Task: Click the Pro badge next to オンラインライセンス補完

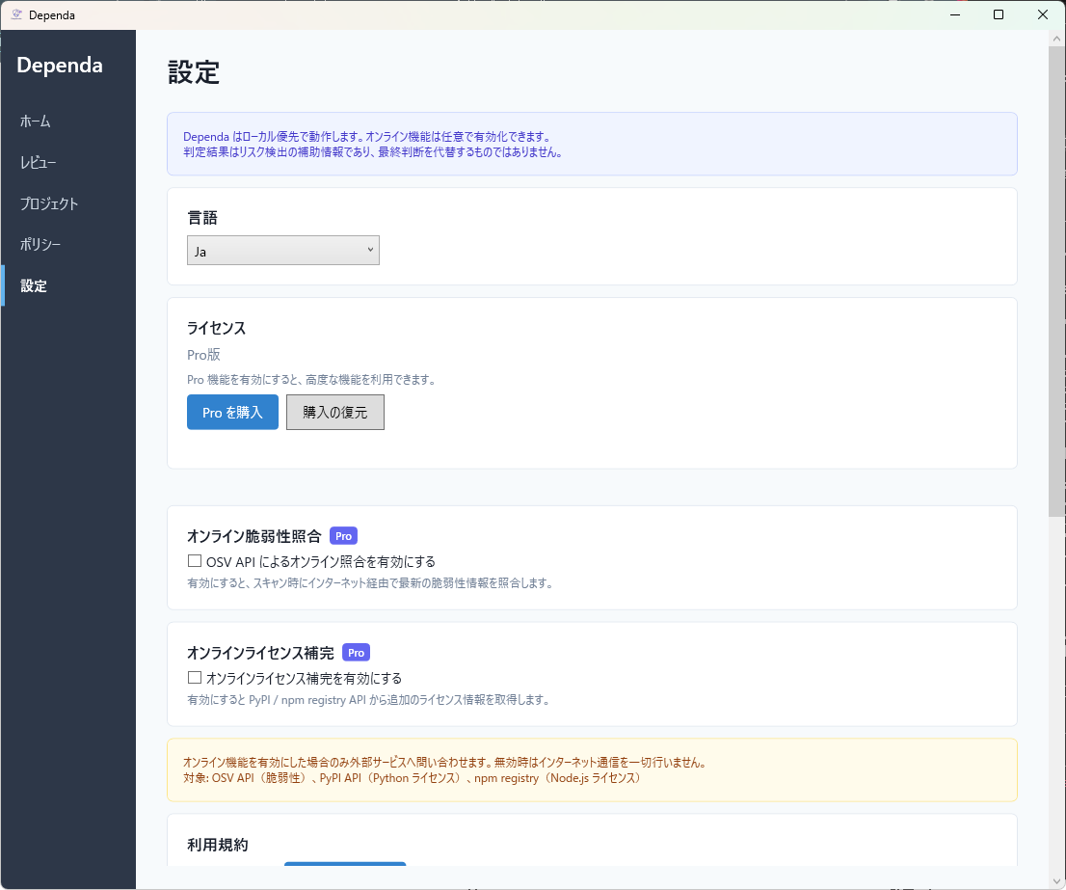Action: coord(356,652)
